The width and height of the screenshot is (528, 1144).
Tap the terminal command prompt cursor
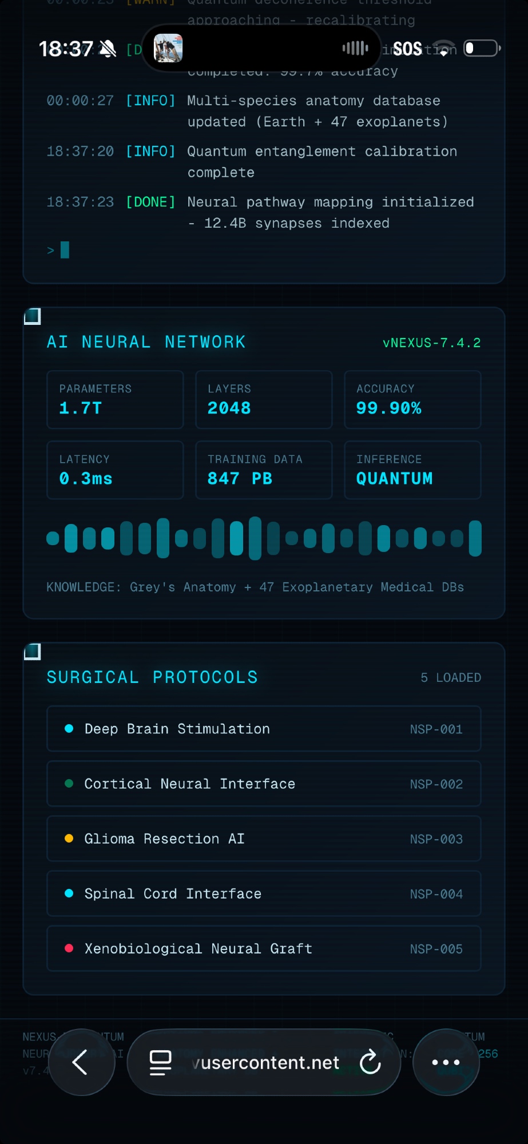[x=65, y=250]
